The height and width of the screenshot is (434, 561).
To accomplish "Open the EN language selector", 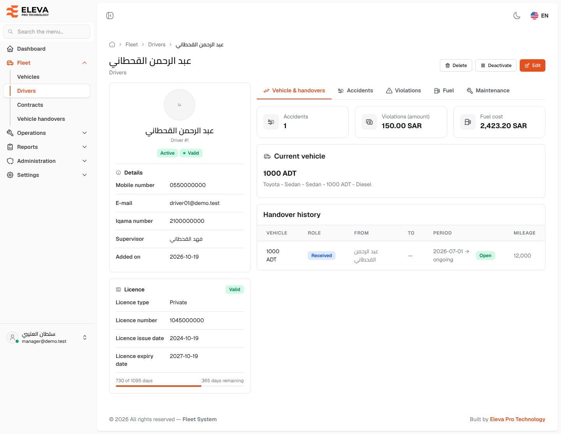I will pyautogui.click(x=540, y=16).
